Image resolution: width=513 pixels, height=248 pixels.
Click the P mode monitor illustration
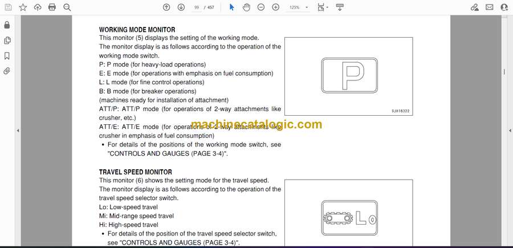(x=349, y=76)
